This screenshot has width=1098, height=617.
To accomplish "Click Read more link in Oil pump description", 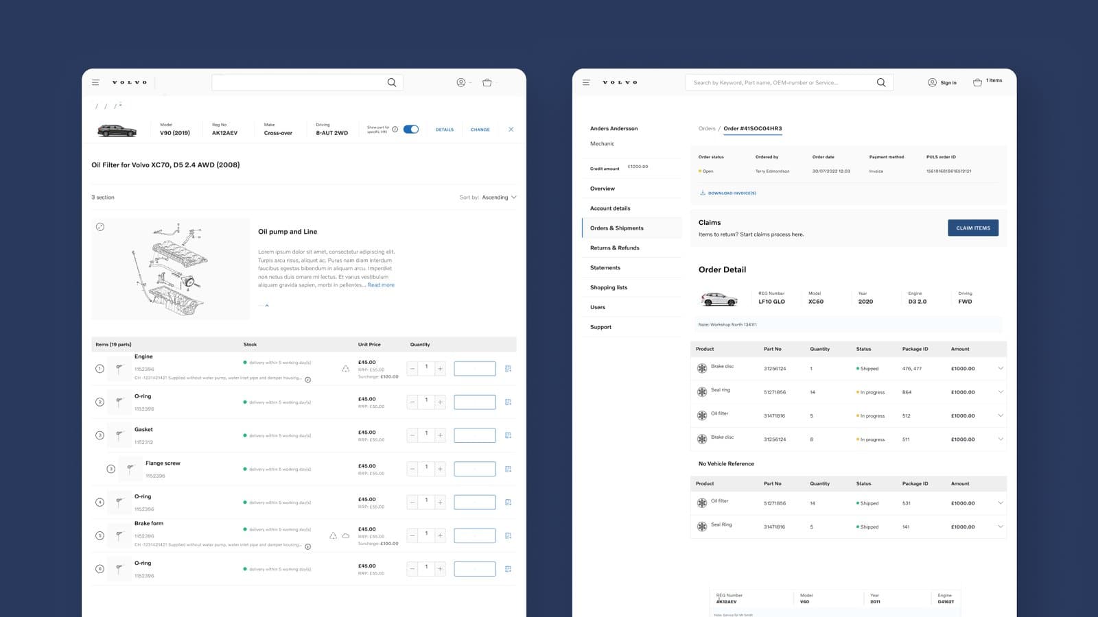I will click(381, 285).
